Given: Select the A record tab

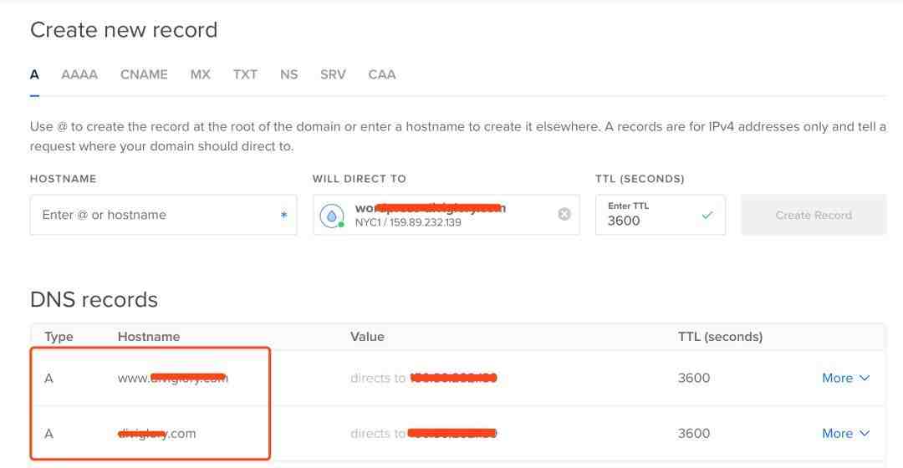Looking at the screenshot, I should [35, 74].
